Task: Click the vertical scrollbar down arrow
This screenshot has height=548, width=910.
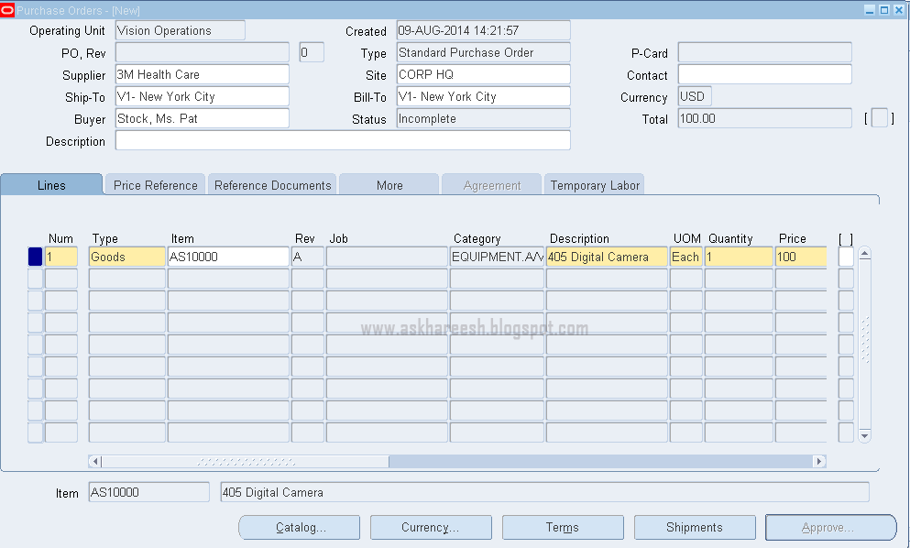Action: [865, 436]
